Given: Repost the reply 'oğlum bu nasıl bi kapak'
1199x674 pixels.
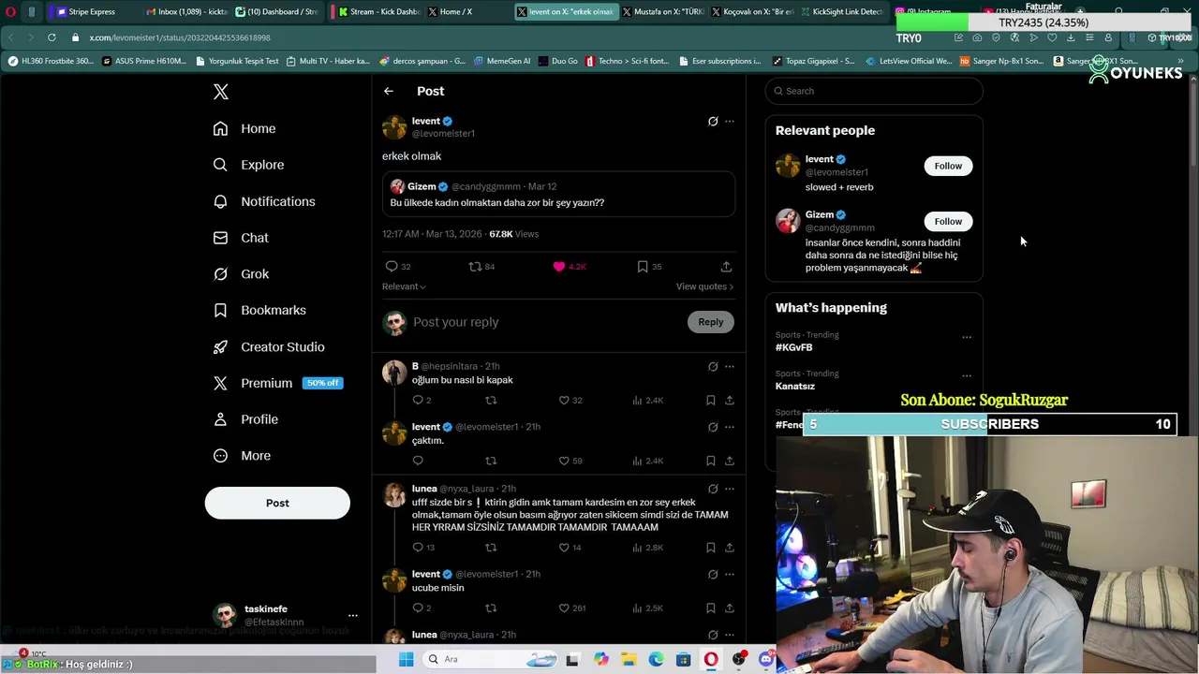Looking at the screenshot, I should coord(491,401).
